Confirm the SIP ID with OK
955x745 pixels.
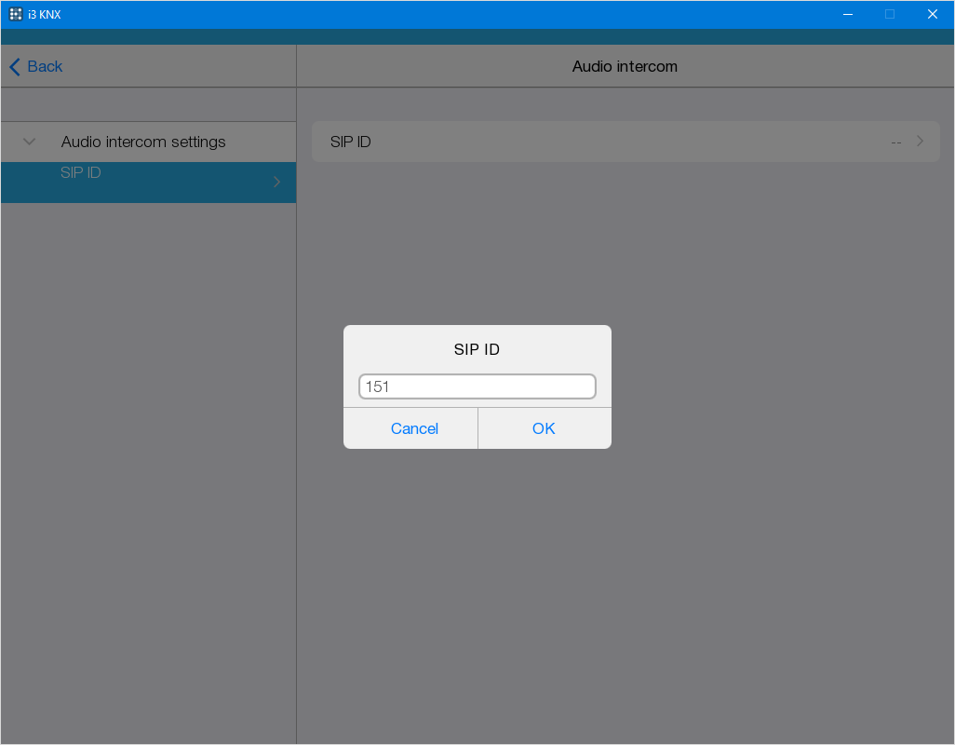[544, 428]
